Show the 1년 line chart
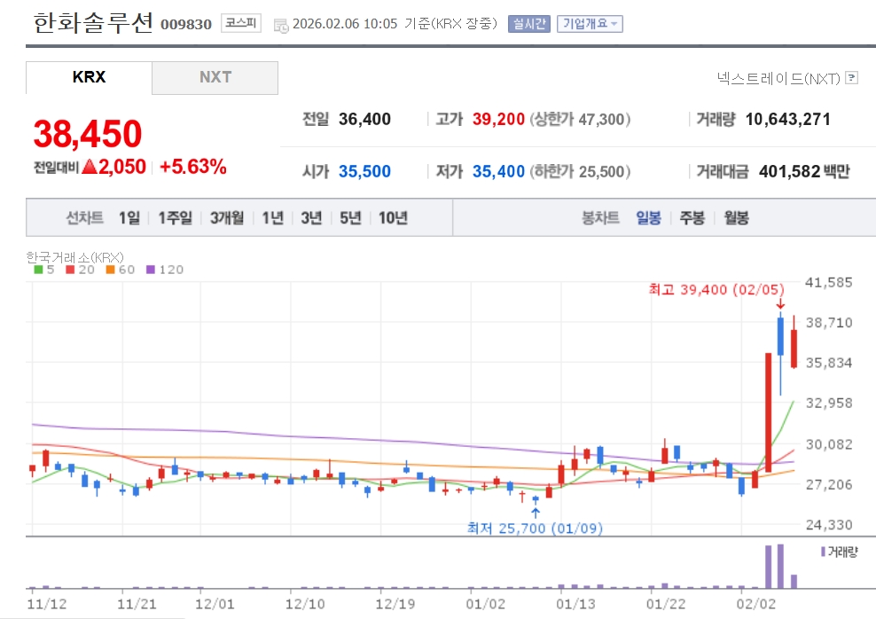 pyautogui.click(x=272, y=217)
